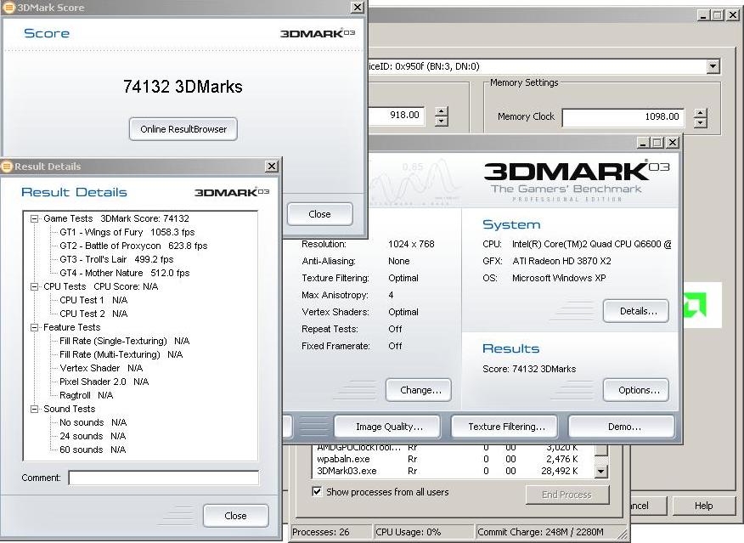
Task: Click the 918.00 clock value field
Action: [x=397, y=116]
